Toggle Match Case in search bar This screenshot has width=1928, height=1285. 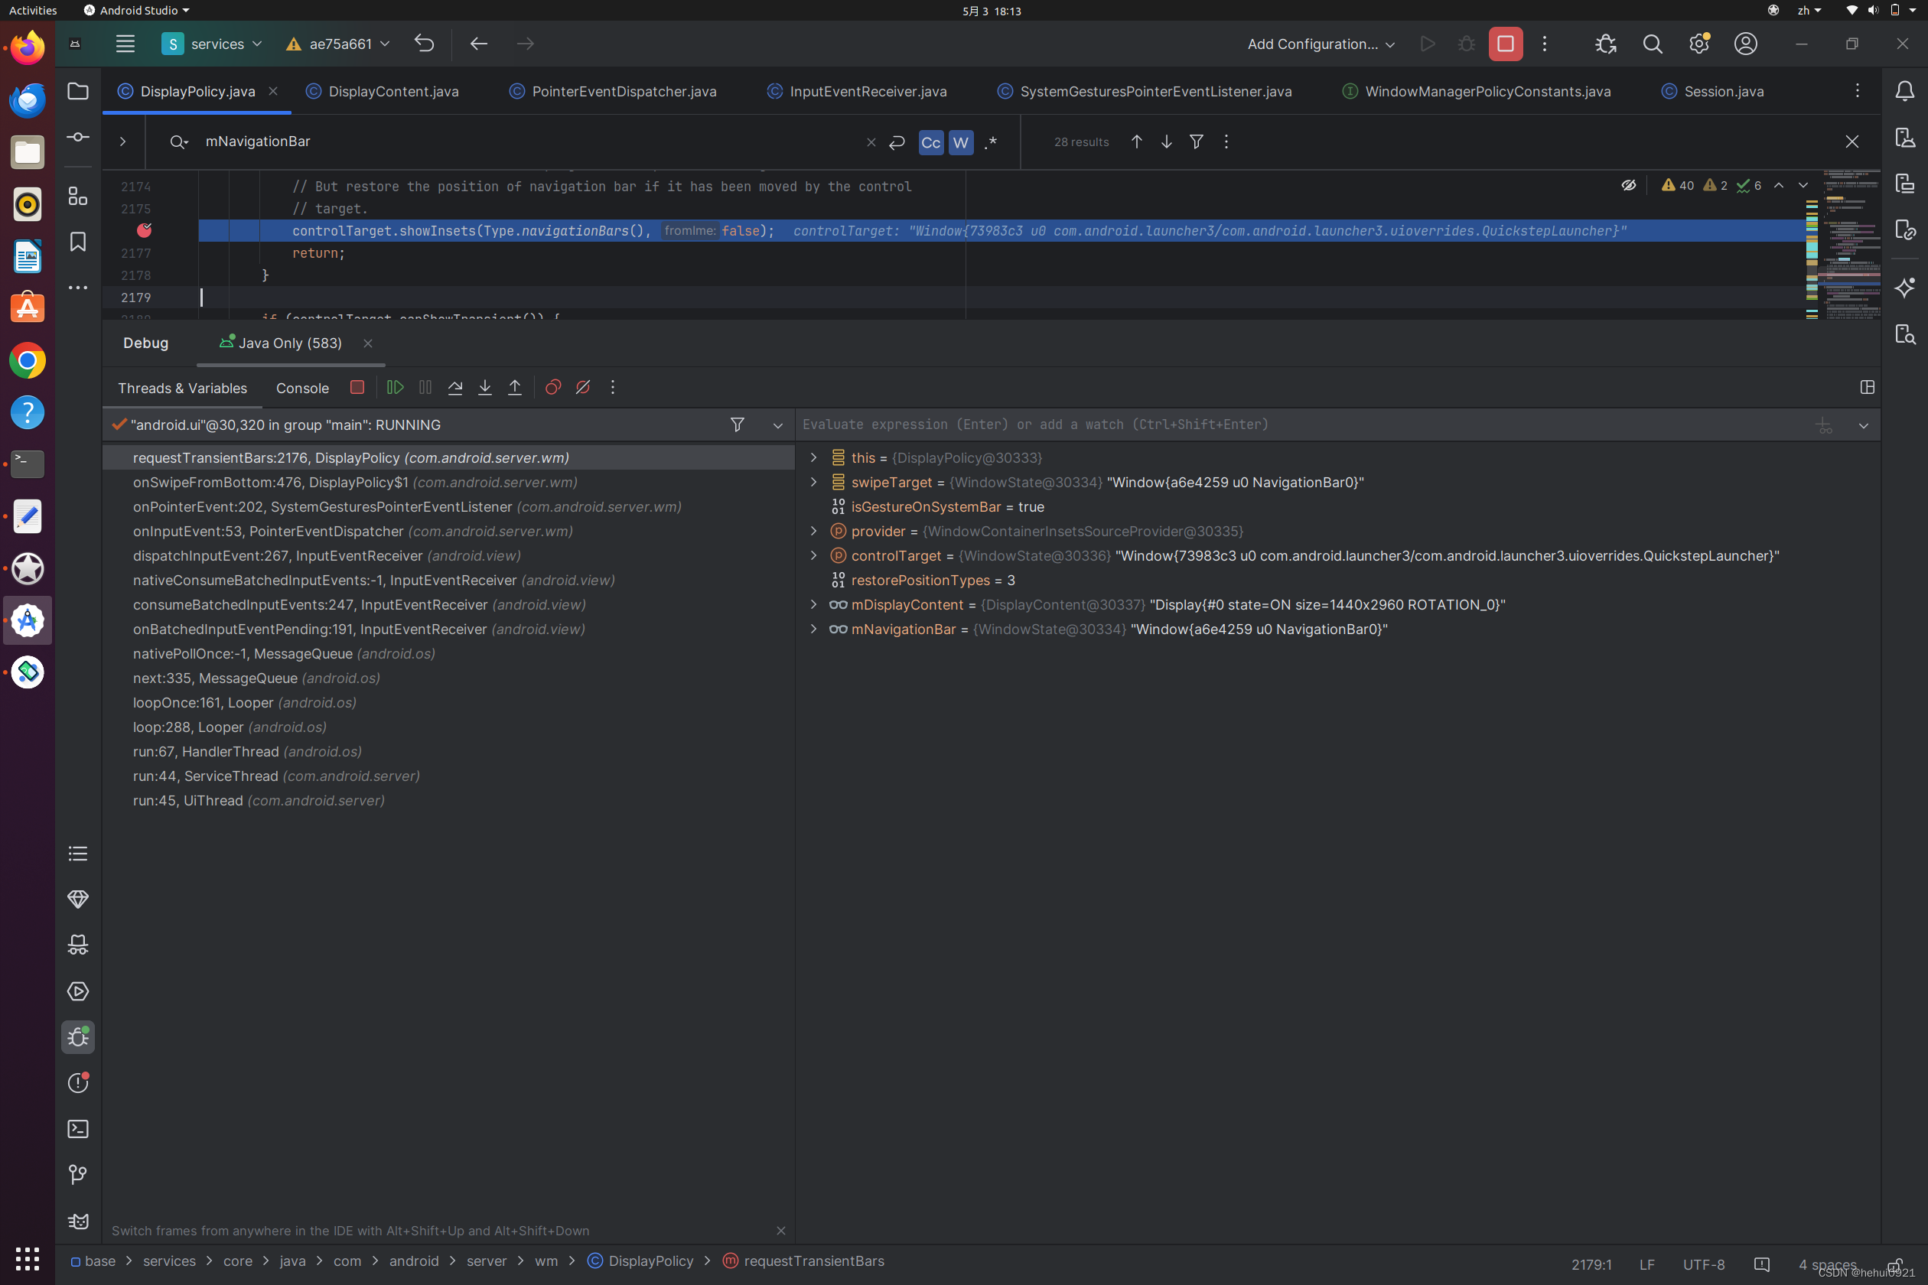[x=930, y=142]
